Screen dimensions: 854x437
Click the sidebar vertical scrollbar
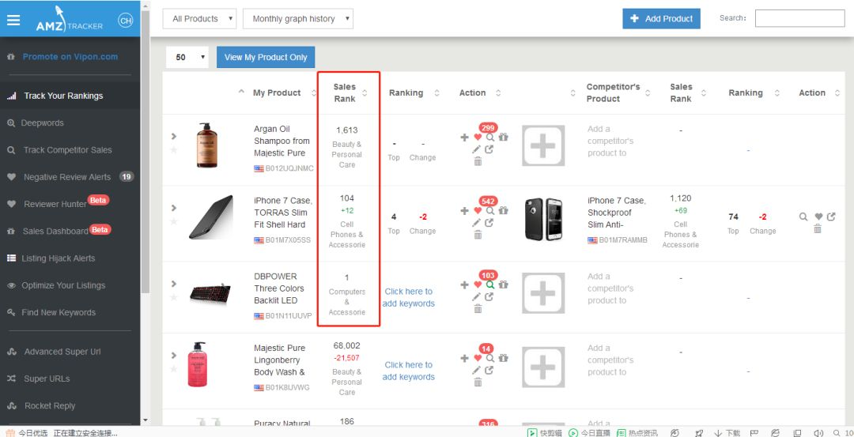145,153
